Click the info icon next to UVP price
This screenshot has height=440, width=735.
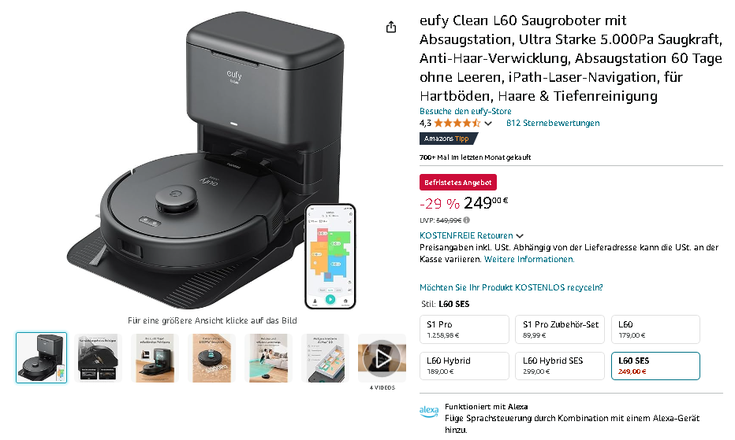point(466,220)
